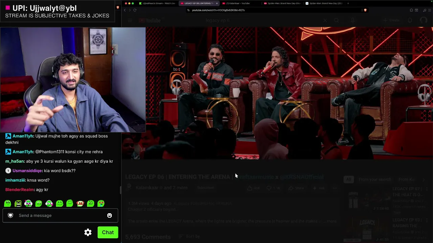Screen dimensions: 433x243
Task: Open more actions ellipsis under video
Action: (x=335, y=188)
